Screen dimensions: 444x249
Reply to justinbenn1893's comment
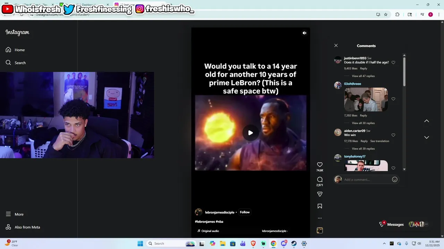(364, 68)
